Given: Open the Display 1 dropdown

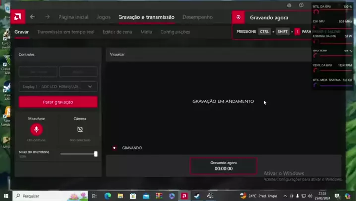Looking at the screenshot, I should coord(58,87).
